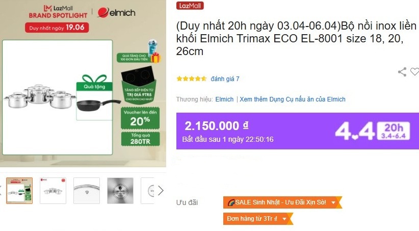Click the 2.150.000 đ price text
The width and height of the screenshot is (419, 231).
217,126
